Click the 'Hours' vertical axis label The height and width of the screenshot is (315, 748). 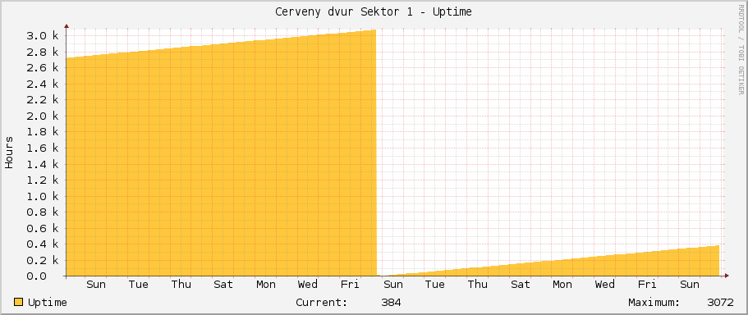click(9, 153)
